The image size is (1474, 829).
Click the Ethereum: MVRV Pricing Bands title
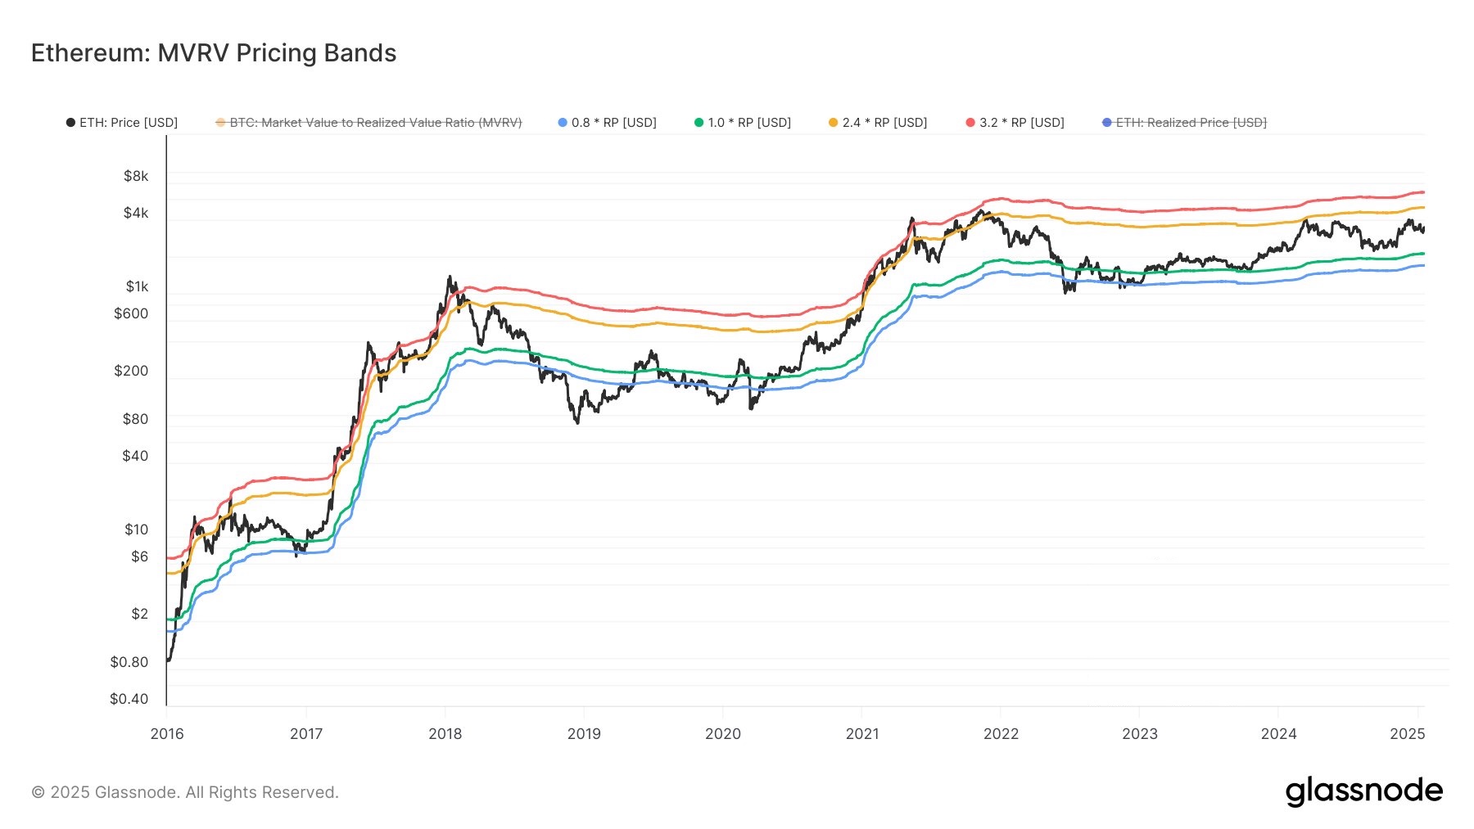point(214,53)
